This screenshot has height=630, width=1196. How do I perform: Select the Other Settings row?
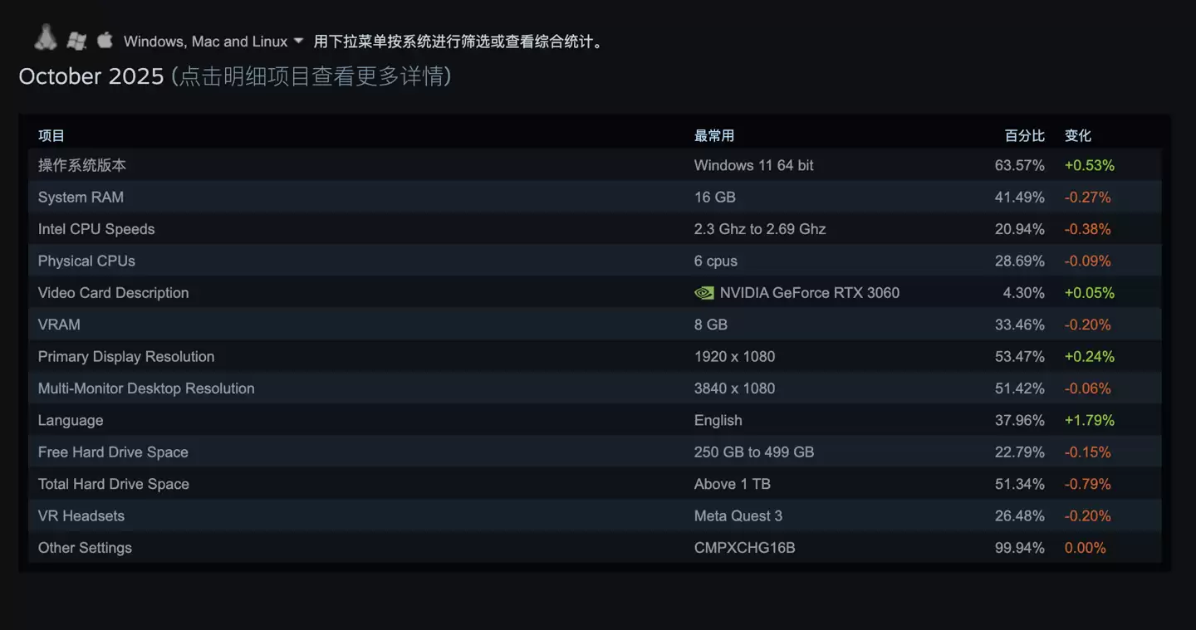coord(85,547)
